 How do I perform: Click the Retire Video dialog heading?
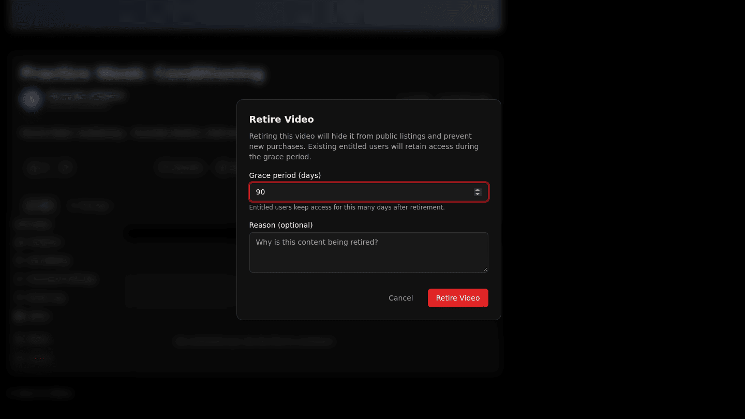coord(281,119)
